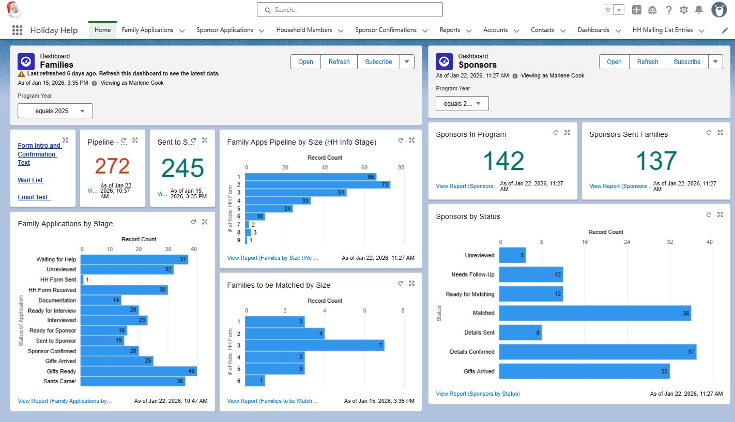Open the Families Program Year filter dropdown

(55, 111)
